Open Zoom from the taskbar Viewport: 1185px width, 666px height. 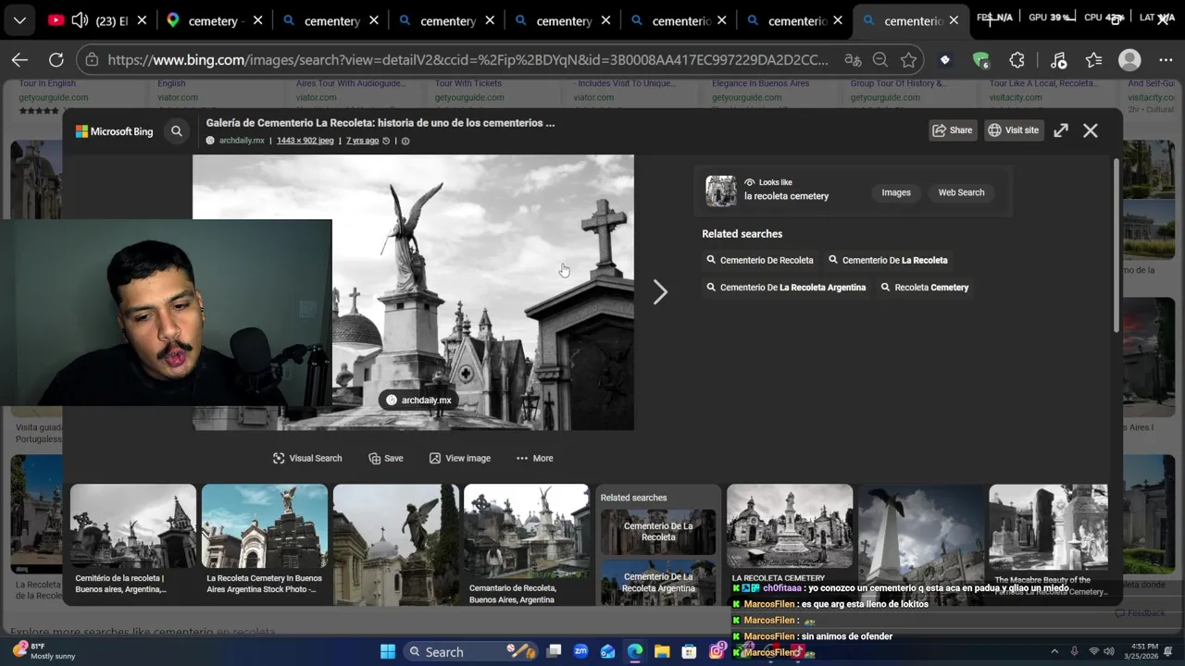coord(580,652)
